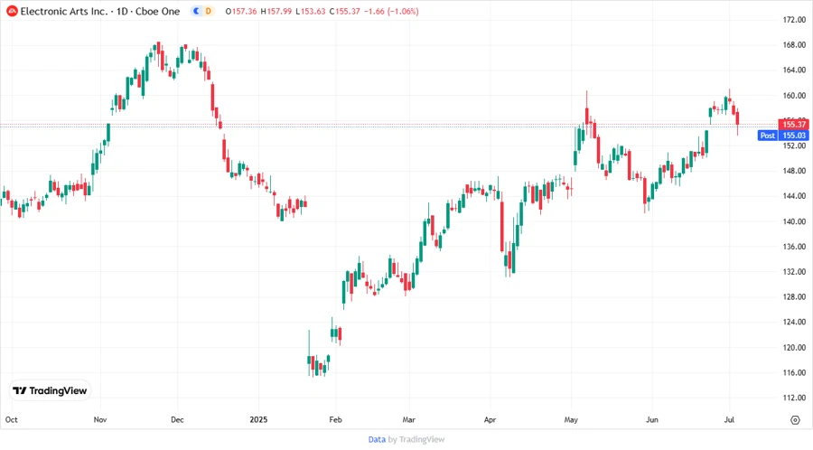Image resolution: width=813 pixels, height=450 pixels.
Task: Click the 116.00 price axis label
Action: click(x=794, y=372)
